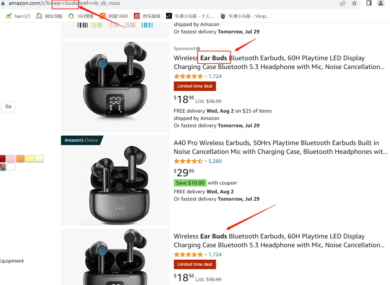The height and width of the screenshot is (285, 390).
Task: Expand star rating arrow on the sponsored listing
Action: (205, 76)
